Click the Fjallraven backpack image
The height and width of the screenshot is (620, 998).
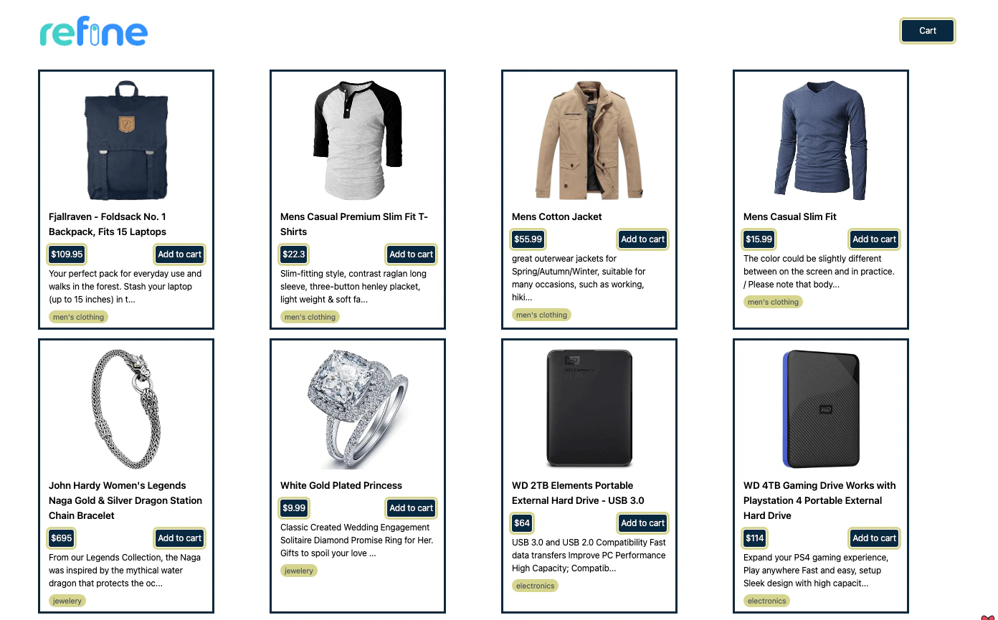coord(126,140)
